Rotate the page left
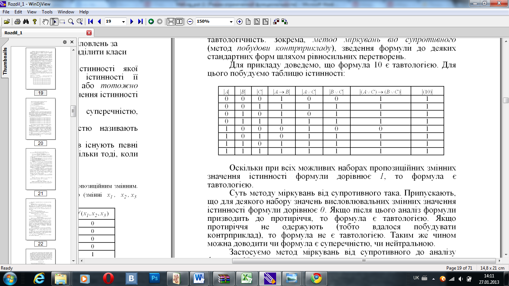This screenshot has height=286, width=509. click(x=276, y=22)
